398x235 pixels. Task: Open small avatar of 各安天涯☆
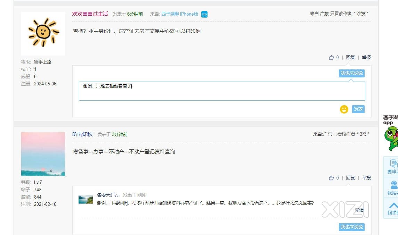(x=86, y=200)
